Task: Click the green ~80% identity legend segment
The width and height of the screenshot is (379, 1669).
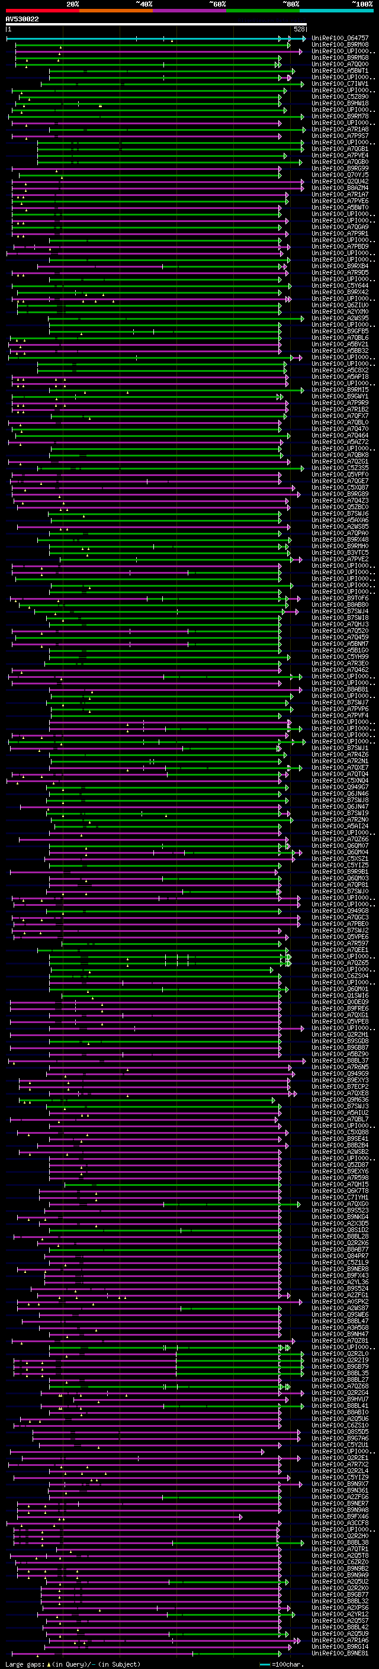Action: click(x=263, y=11)
